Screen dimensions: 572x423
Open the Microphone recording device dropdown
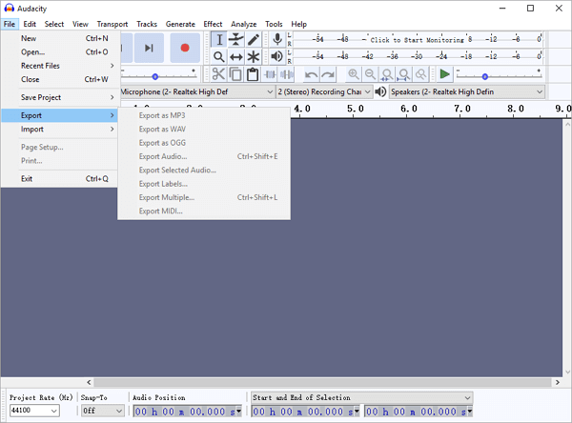[x=195, y=91]
